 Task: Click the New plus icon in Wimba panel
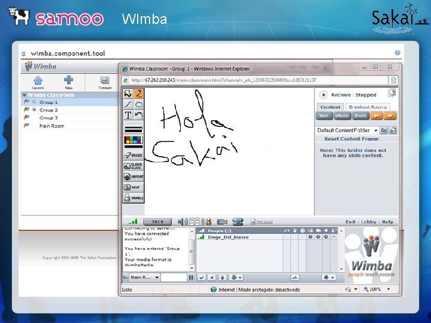[68, 83]
